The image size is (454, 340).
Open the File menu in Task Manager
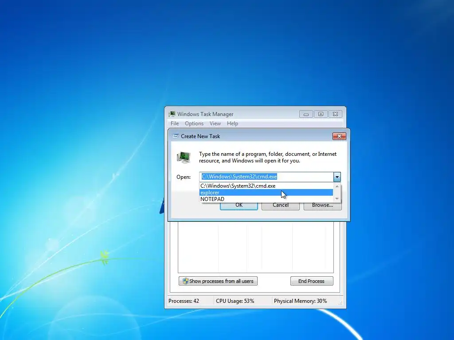[175, 124]
